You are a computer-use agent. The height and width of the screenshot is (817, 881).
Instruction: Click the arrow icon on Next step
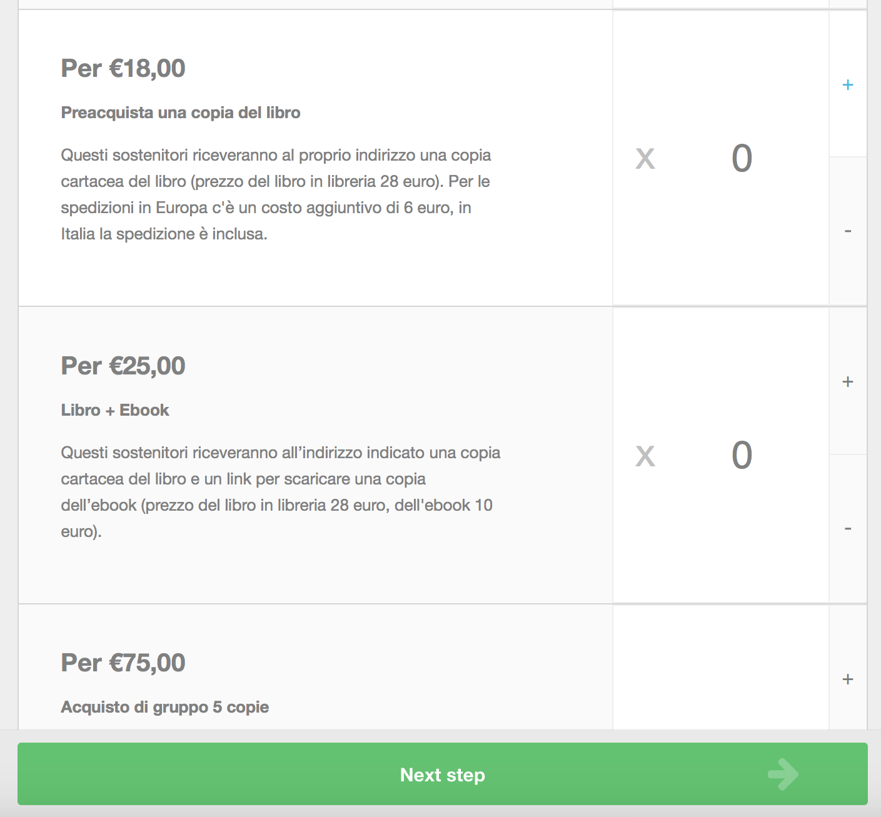coord(783,774)
